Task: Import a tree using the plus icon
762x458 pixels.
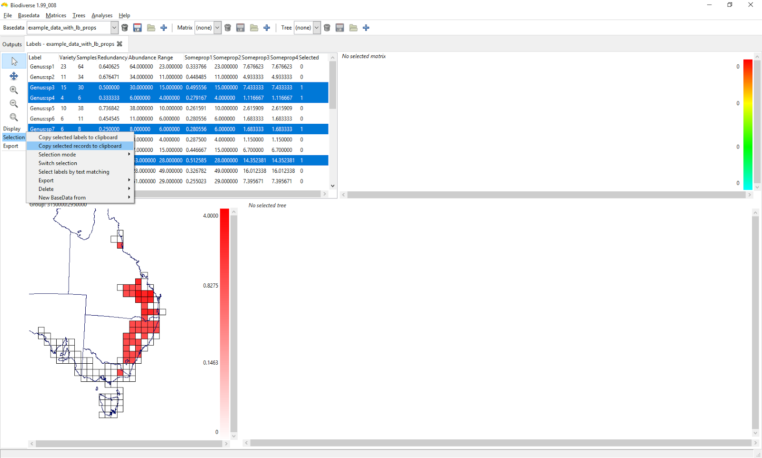Action: point(366,28)
